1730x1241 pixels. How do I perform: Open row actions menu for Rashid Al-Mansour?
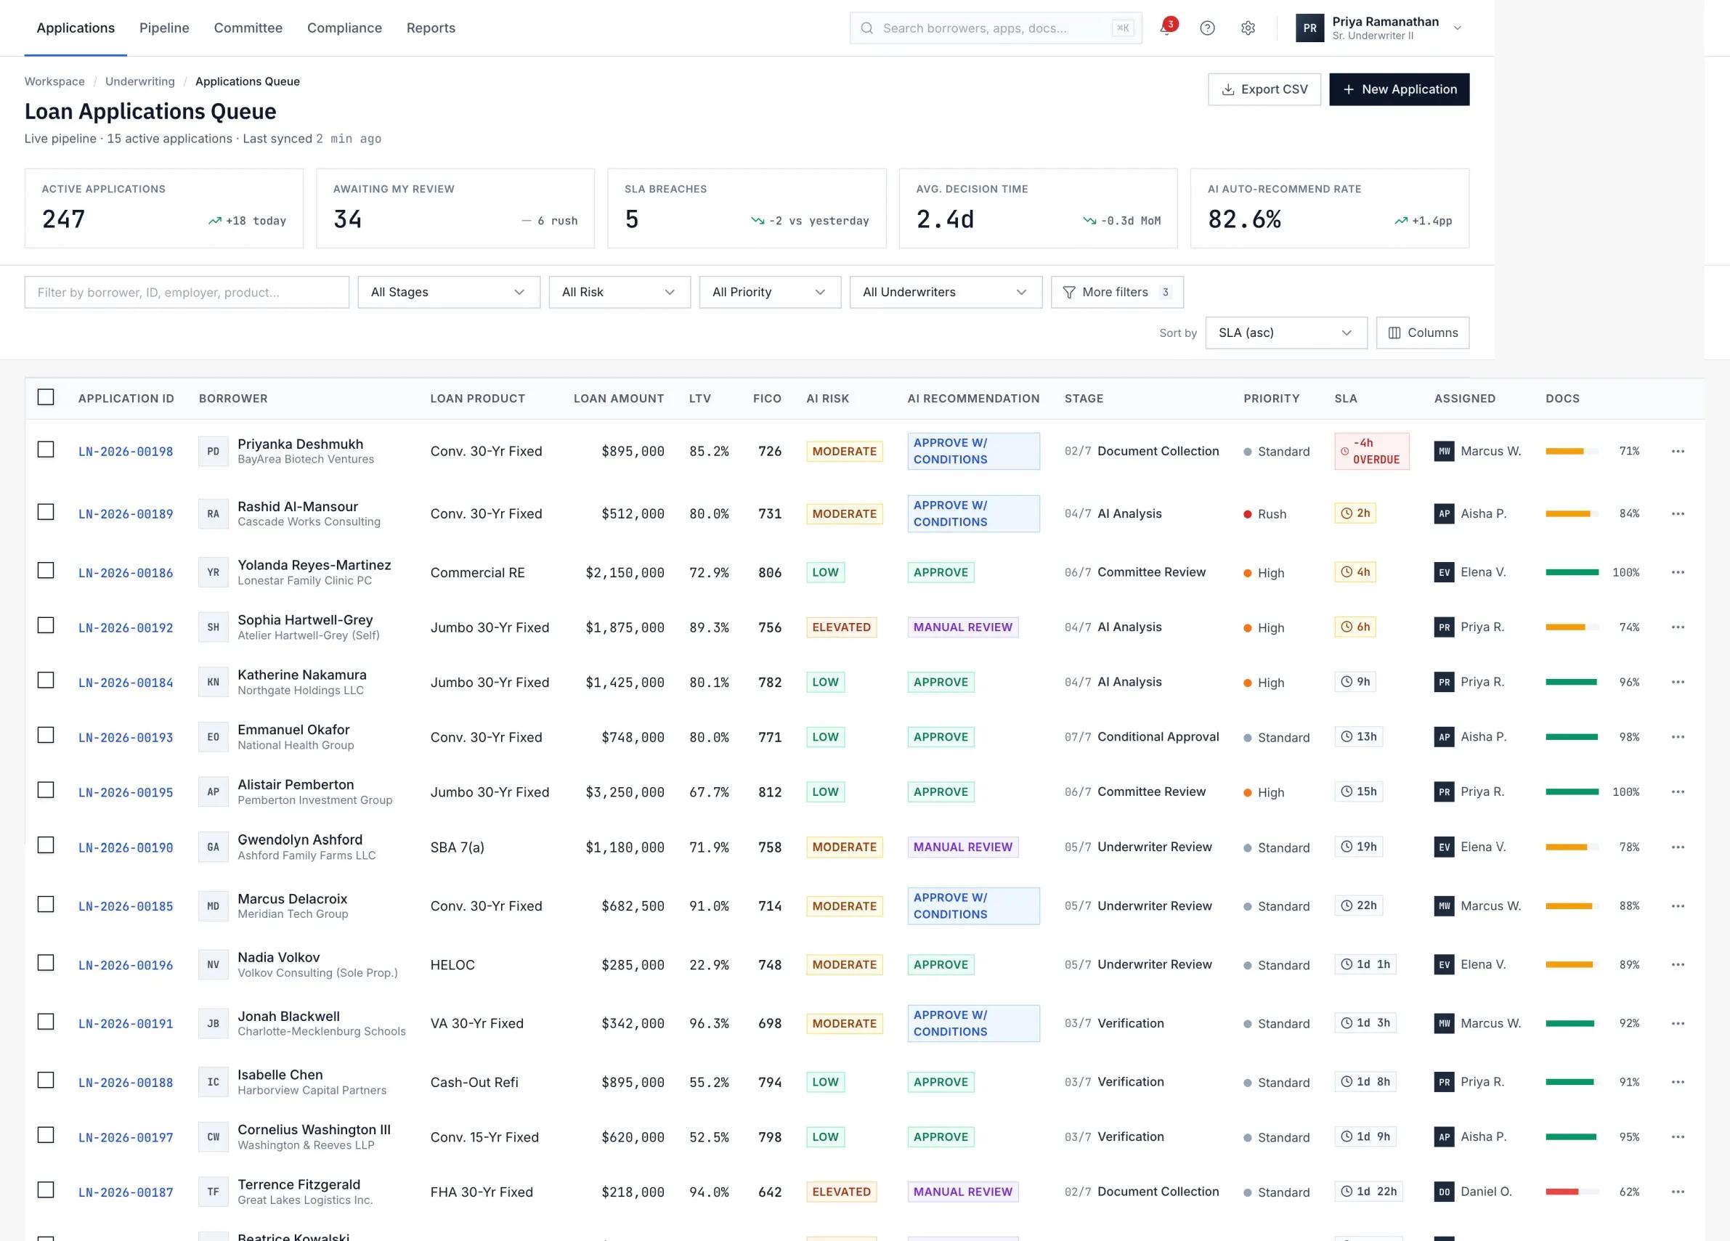click(x=1678, y=513)
